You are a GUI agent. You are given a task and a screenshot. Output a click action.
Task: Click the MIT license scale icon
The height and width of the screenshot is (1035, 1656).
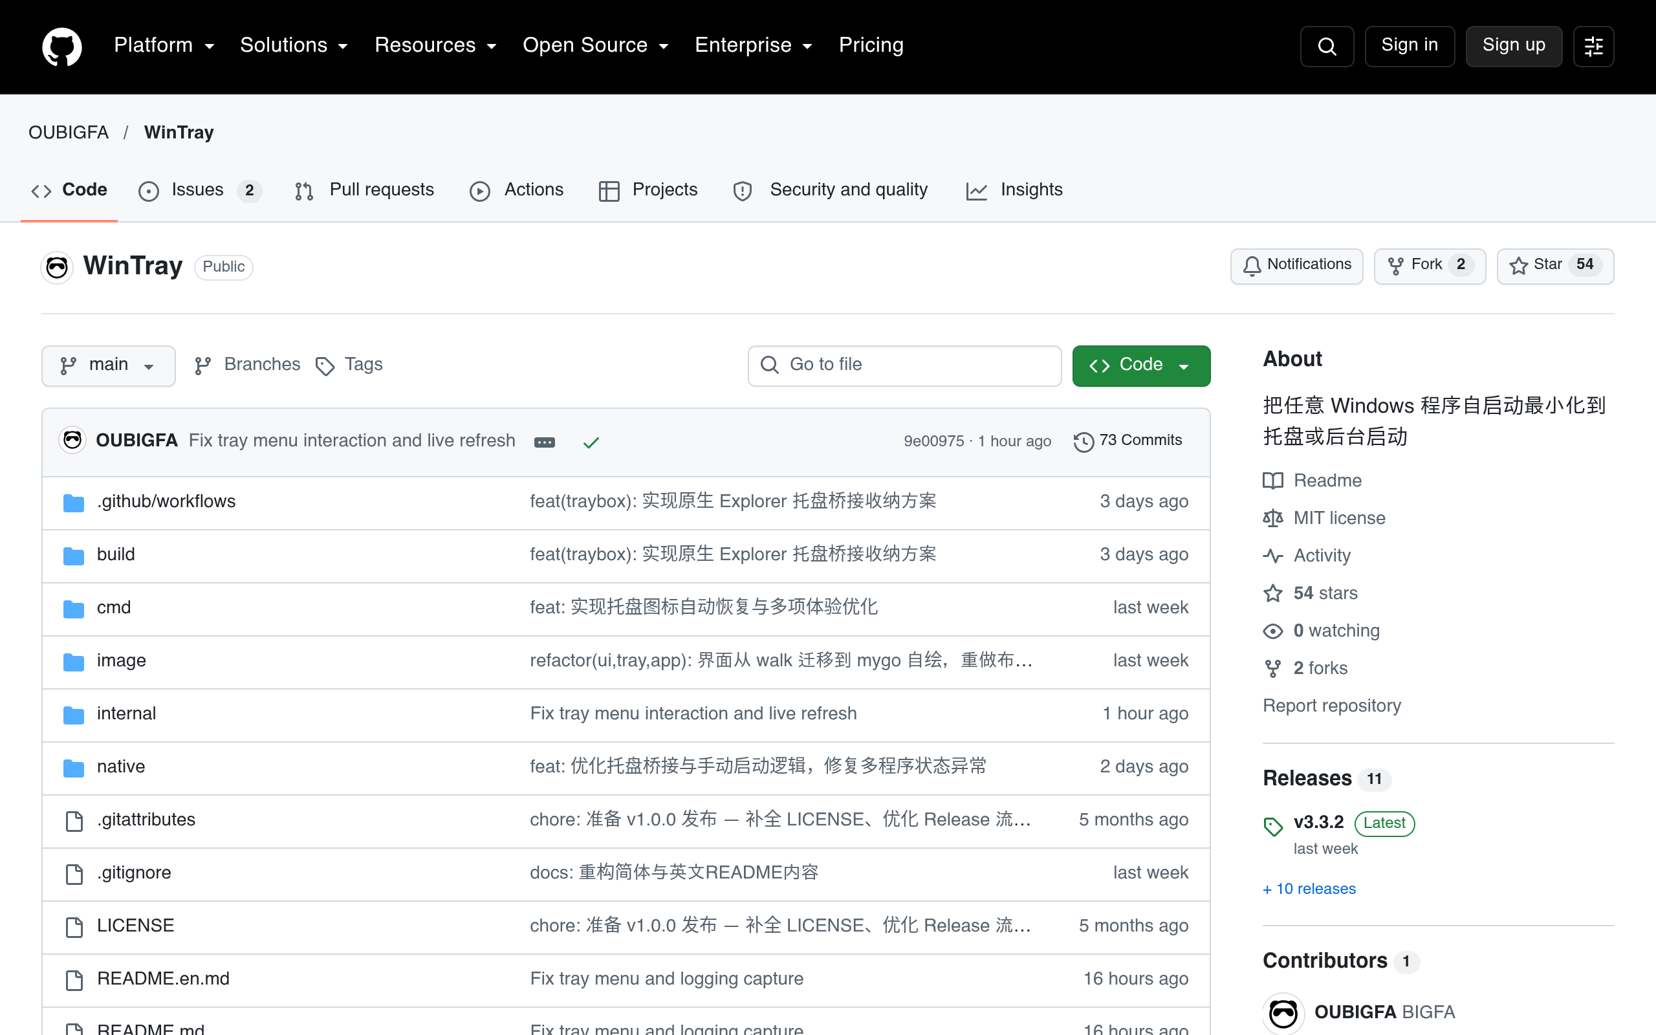[x=1273, y=519]
